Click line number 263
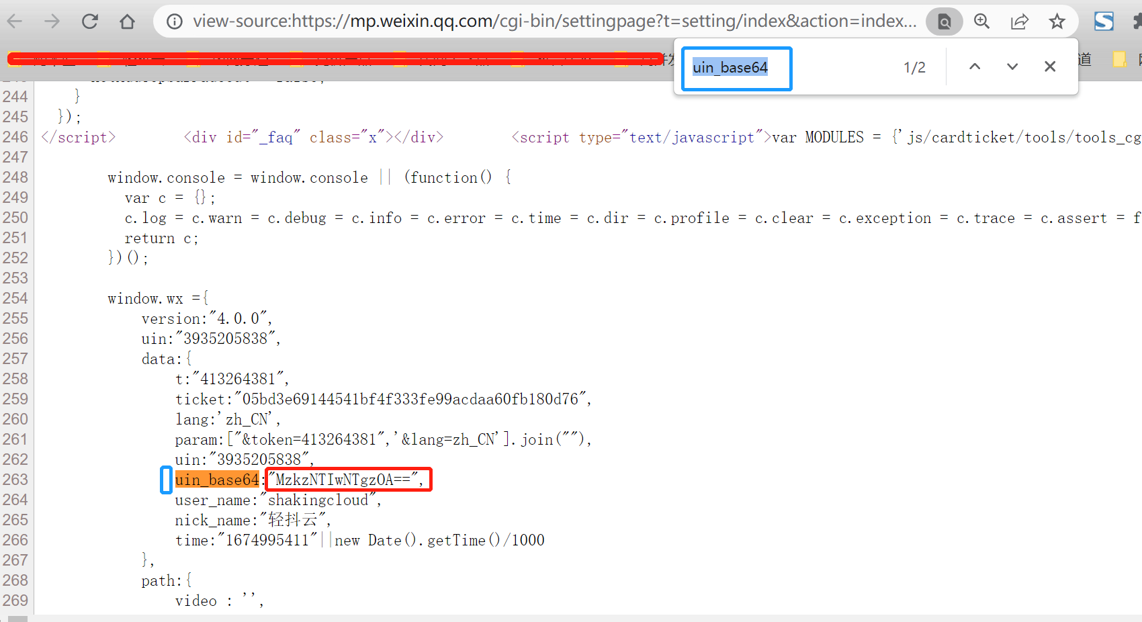Viewport: 1142px width, 622px height. pyautogui.click(x=15, y=480)
